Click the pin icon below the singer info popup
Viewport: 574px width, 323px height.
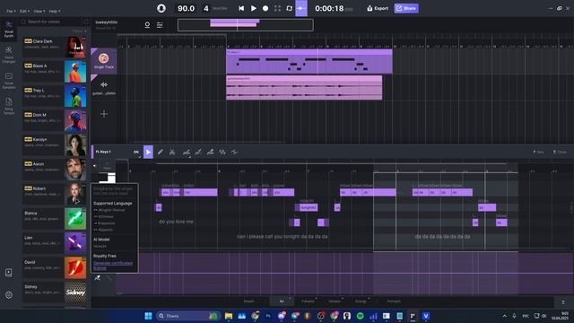pyautogui.click(x=98, y=278)
